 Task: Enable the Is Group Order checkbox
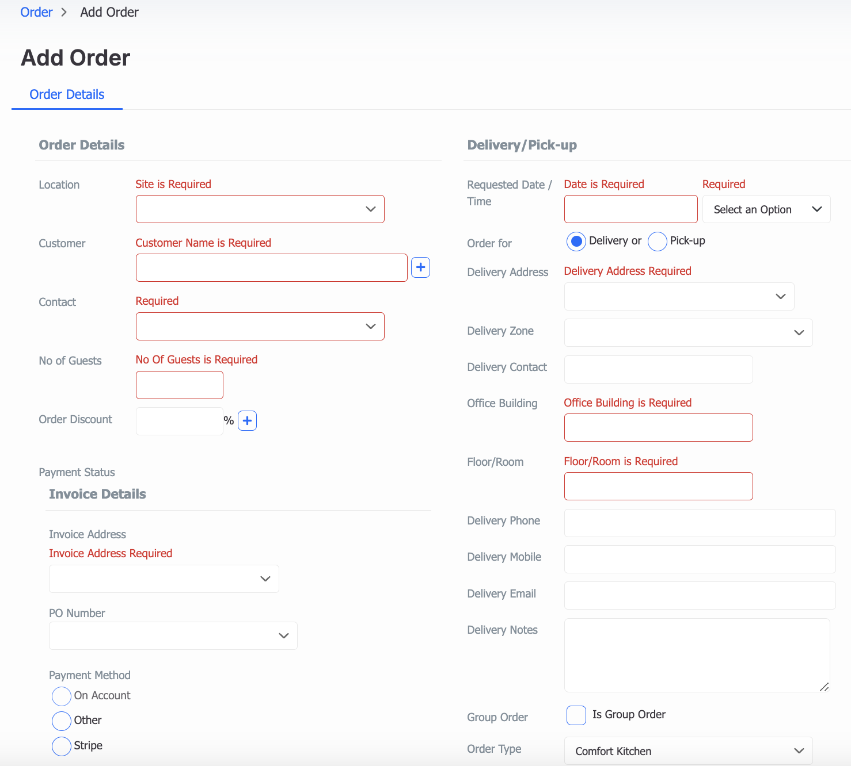[x=576, y=715]
